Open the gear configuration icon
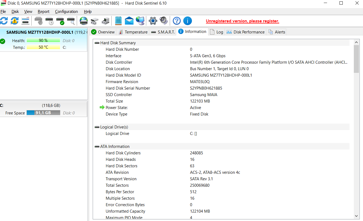Image resolution: width=363 pixels, height=221 pixels. 153,21
